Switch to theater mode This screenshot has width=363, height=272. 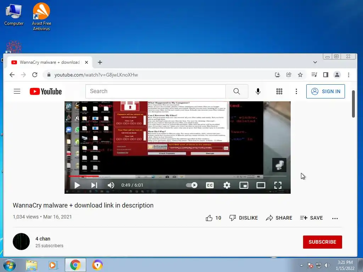coord(261,185)
